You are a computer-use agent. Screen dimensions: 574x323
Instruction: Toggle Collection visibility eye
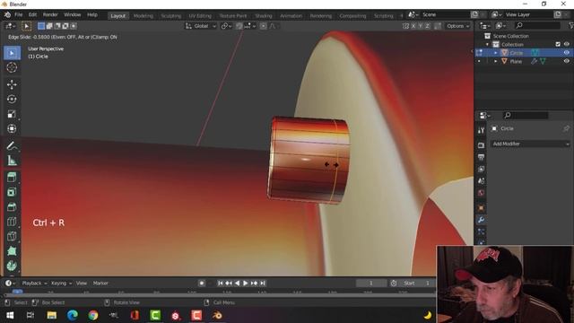566,44
